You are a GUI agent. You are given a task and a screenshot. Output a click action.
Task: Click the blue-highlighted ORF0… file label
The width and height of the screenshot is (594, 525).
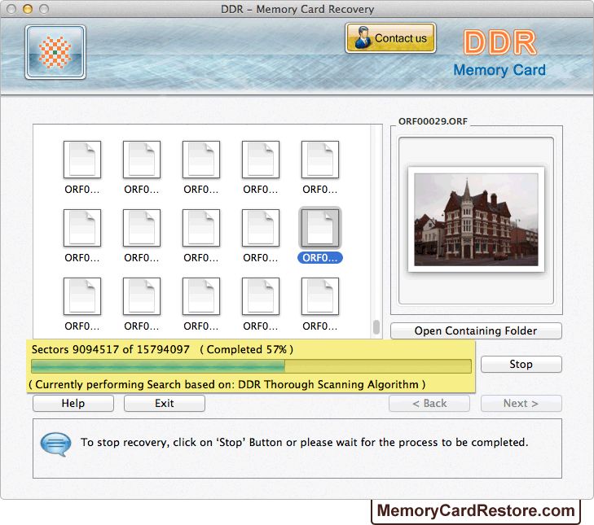pyautogui.click(x=320, y=258)
